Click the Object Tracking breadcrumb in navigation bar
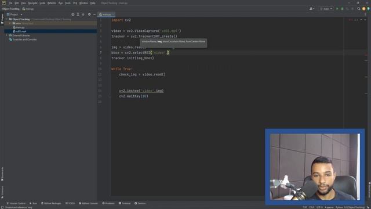Image resolution: width=371 pixels, height=209 pixels. (11, 9)
